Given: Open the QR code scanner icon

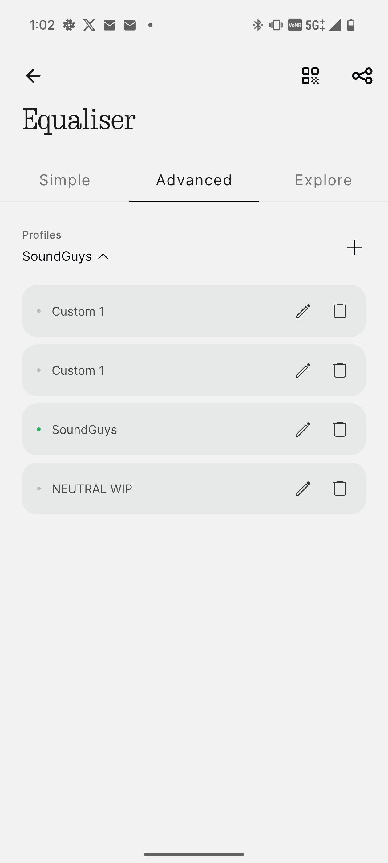Looking at the screenshot, I should click(310, 76).
